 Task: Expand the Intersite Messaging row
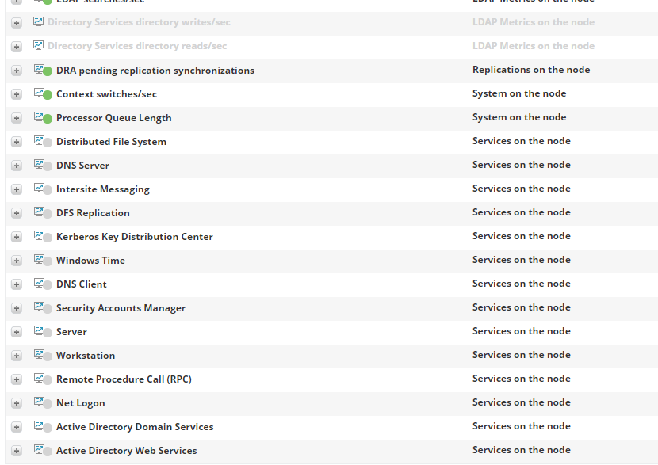tap(17, 189)
